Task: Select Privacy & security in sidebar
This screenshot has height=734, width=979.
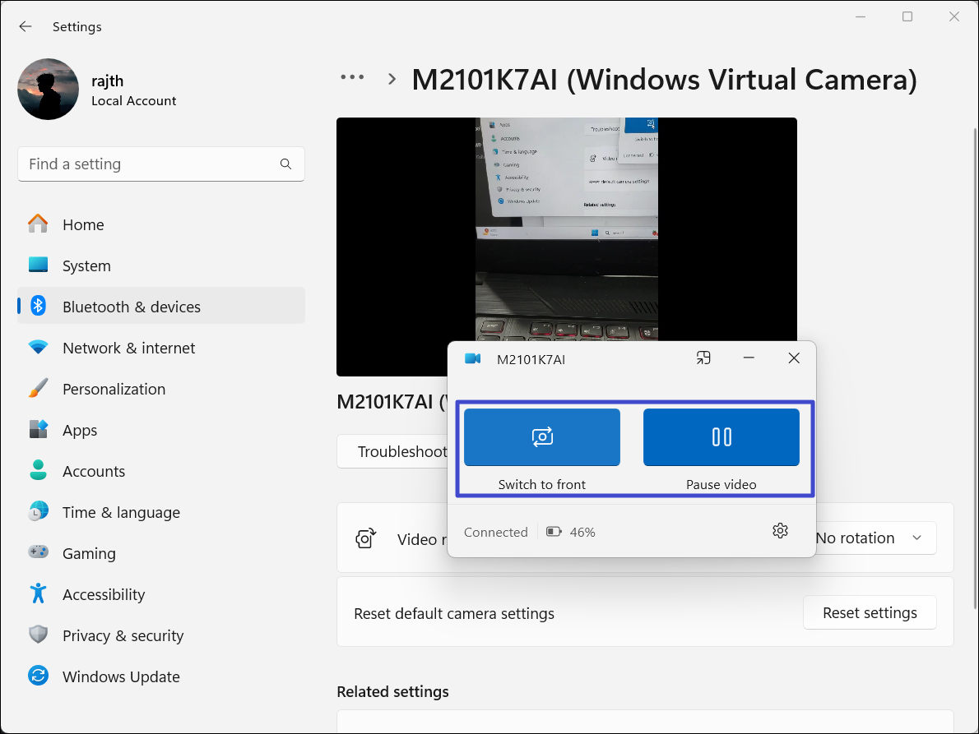Action: (123, 635)
